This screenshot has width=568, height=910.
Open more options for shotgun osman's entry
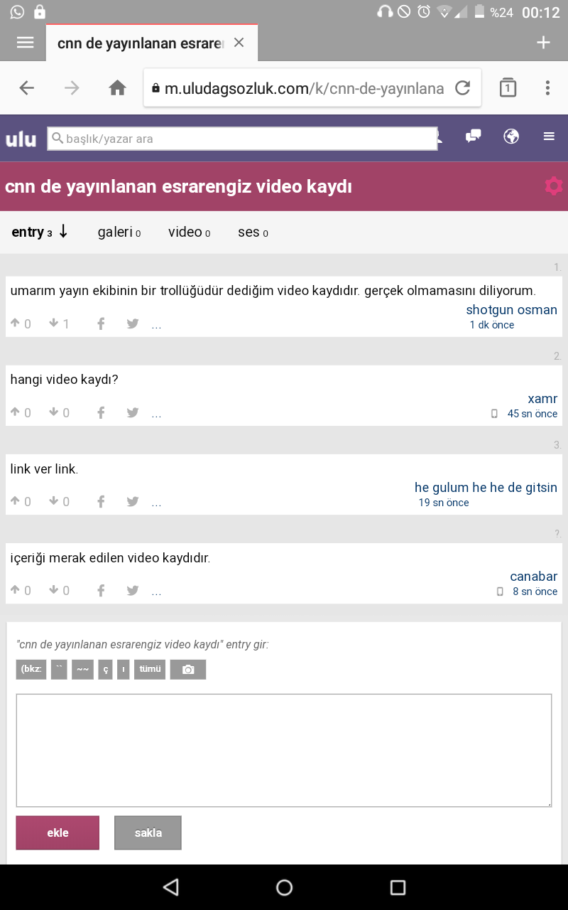tap(156, 326)
